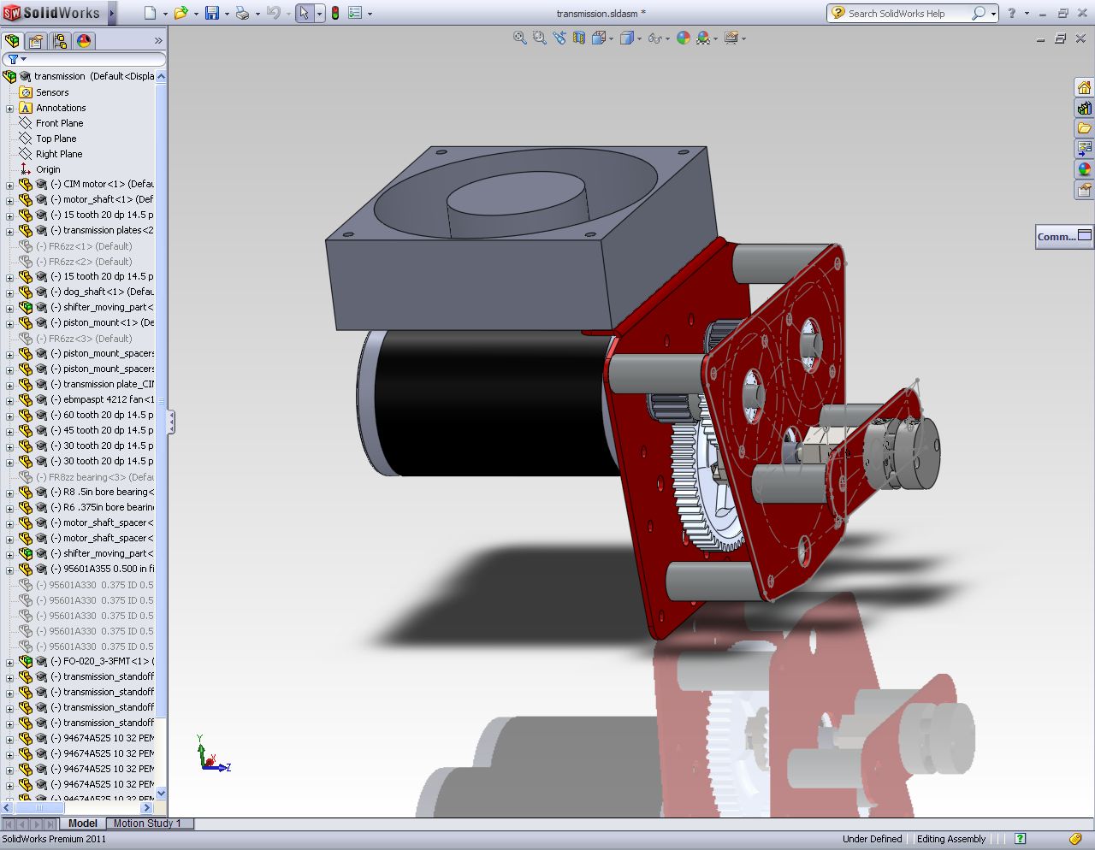The image size is (1095, 850).
Task: Select FO-020_3-3FMT<1> component
Action: coord(102,661)
